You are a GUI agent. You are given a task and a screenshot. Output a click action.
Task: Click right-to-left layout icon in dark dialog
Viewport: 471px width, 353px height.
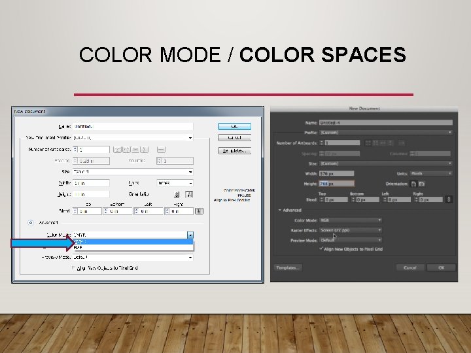(x=402, y=143)
